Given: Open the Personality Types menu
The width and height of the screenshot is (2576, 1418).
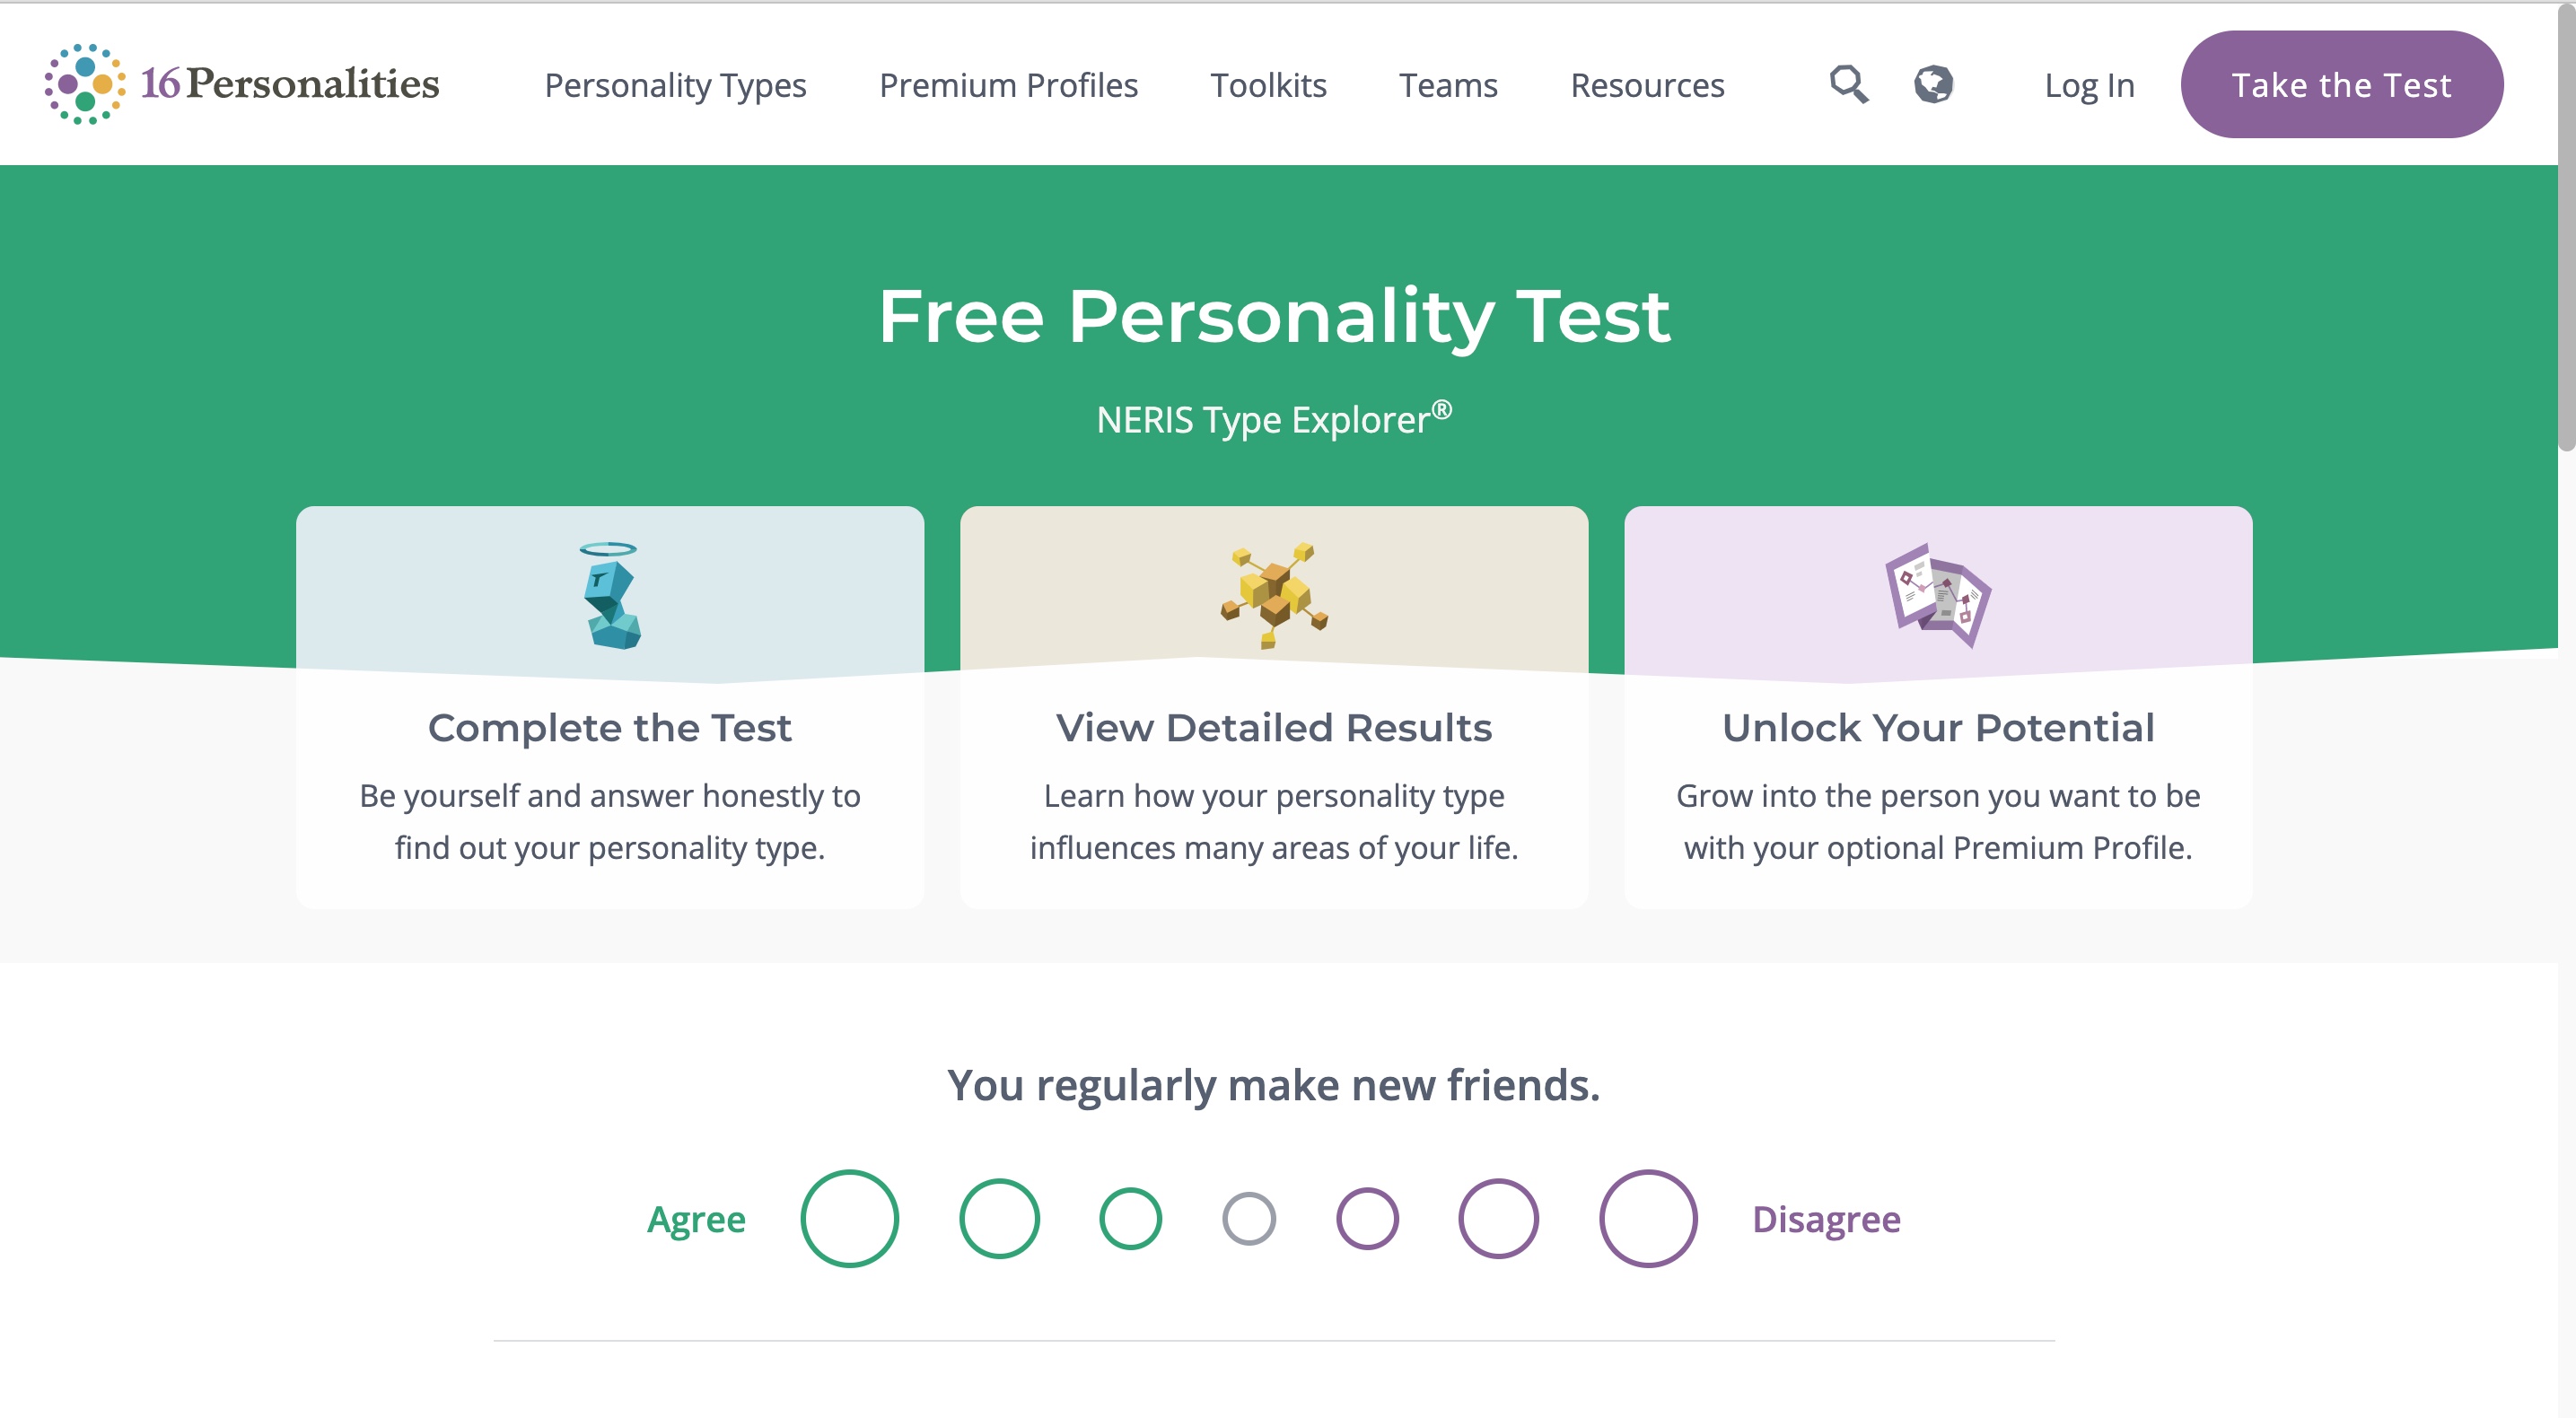Looking at the screenshot, I should click(x=675, y=85).
